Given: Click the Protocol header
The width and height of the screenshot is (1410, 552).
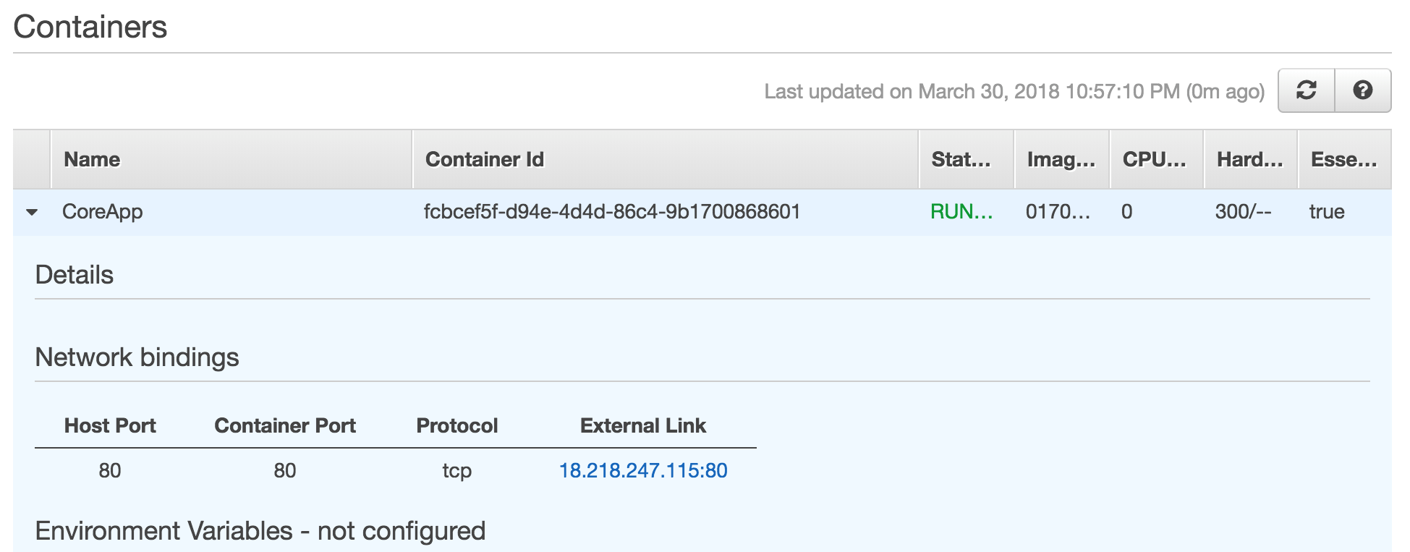Looking at the screenshot, I should point(457,425).
